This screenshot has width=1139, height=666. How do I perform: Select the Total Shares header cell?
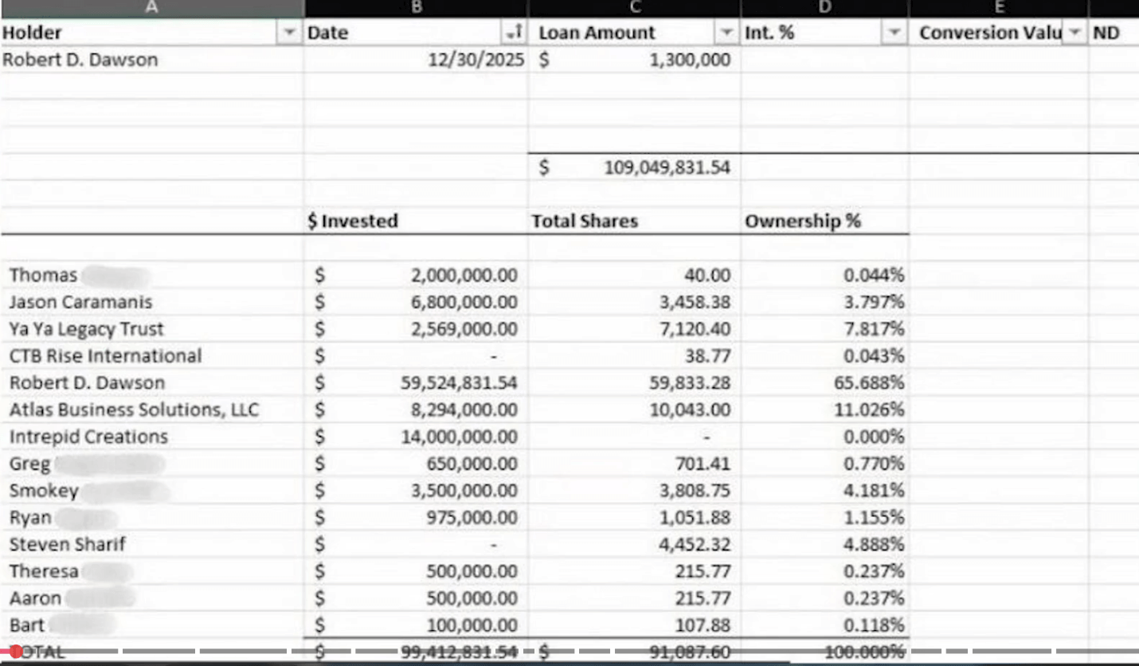click(584, 221)
